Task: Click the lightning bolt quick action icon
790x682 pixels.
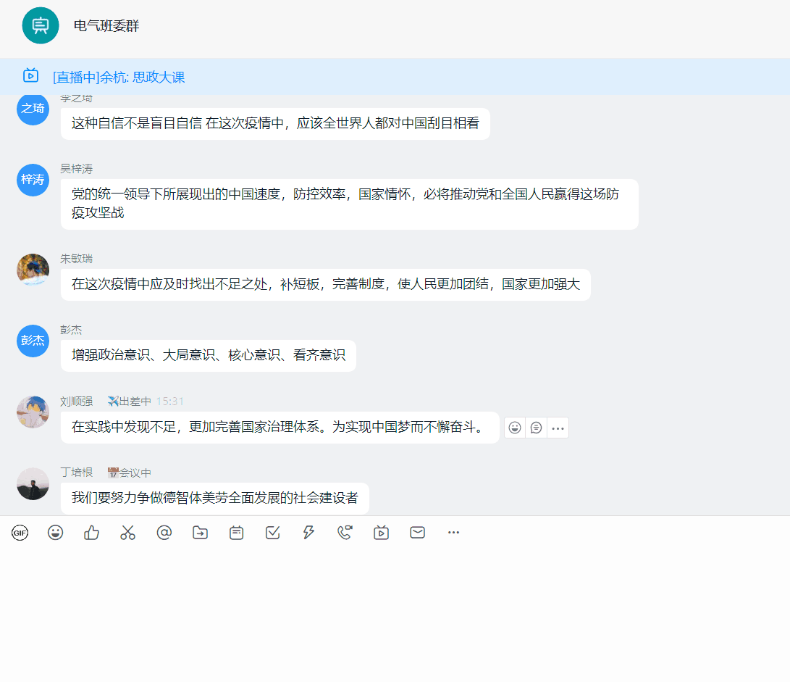Action: pos(309,533)
